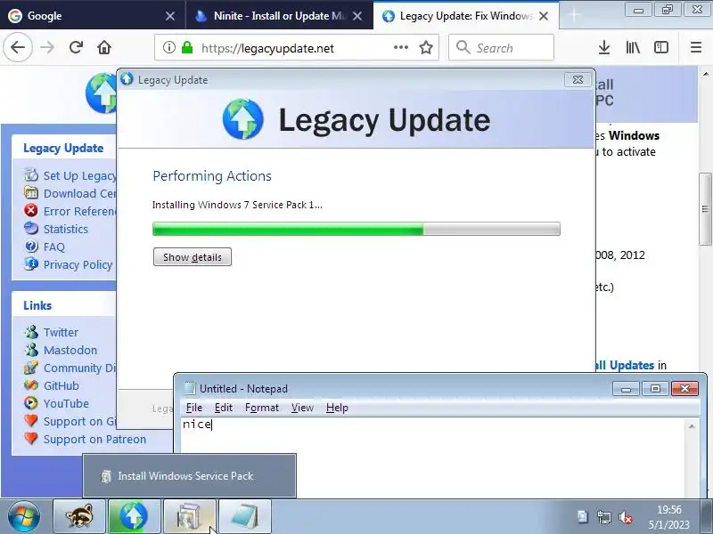Open the Privacy Policy link
This screenshot has height=534, width=713.
(x=78, y=264)
